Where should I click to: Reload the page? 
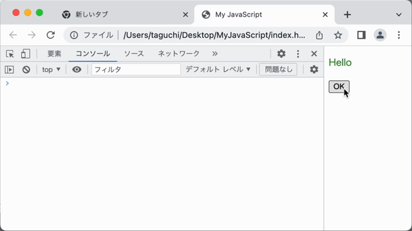pyautogui.click(x=50, y=35)
